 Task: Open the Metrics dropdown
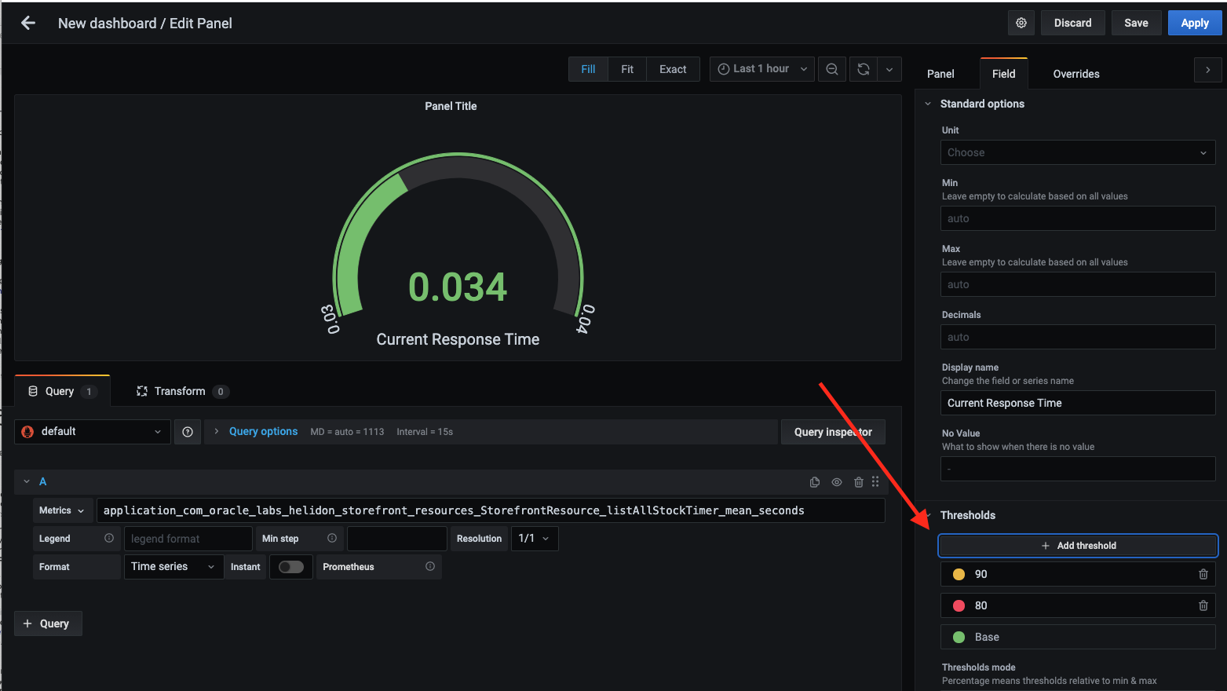63,510
